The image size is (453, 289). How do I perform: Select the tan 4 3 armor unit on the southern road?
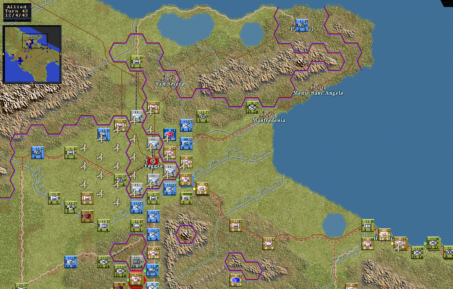[x=269, y=244]
